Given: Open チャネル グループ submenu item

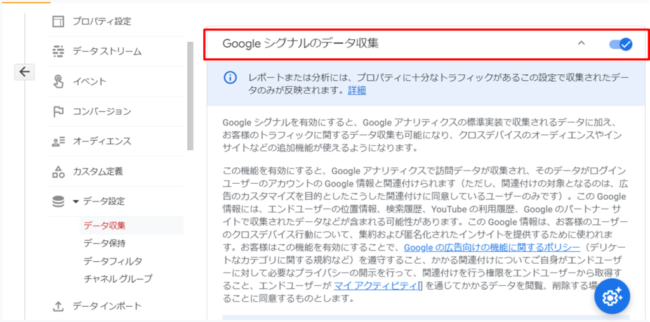Looking at the screenshot, I should 117,279.
